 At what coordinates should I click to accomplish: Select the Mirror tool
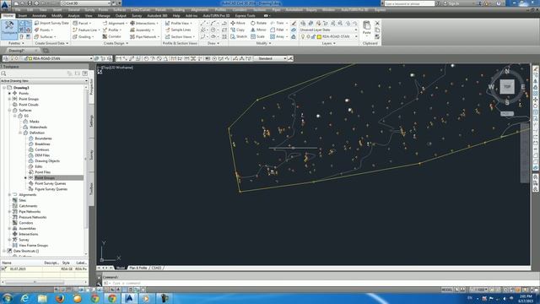258,30
